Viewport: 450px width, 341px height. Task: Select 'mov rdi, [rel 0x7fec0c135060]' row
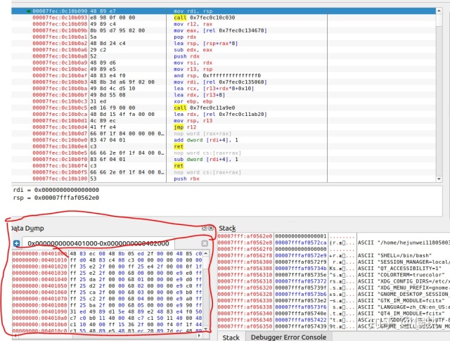224,82
